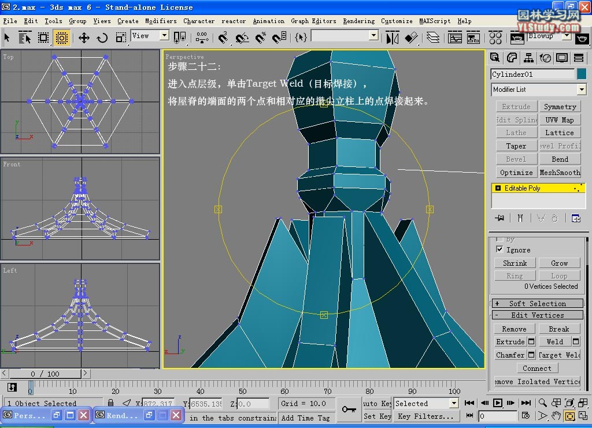The image size is (592, 428).
Task: Click the object color swatch
Action: coord(581,74)
